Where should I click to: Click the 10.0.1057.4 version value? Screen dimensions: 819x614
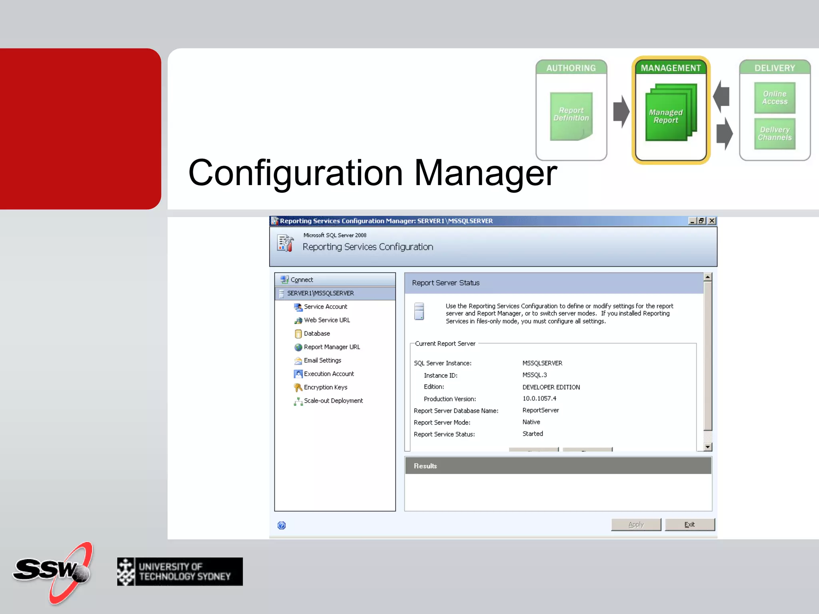tap(539, 399)
